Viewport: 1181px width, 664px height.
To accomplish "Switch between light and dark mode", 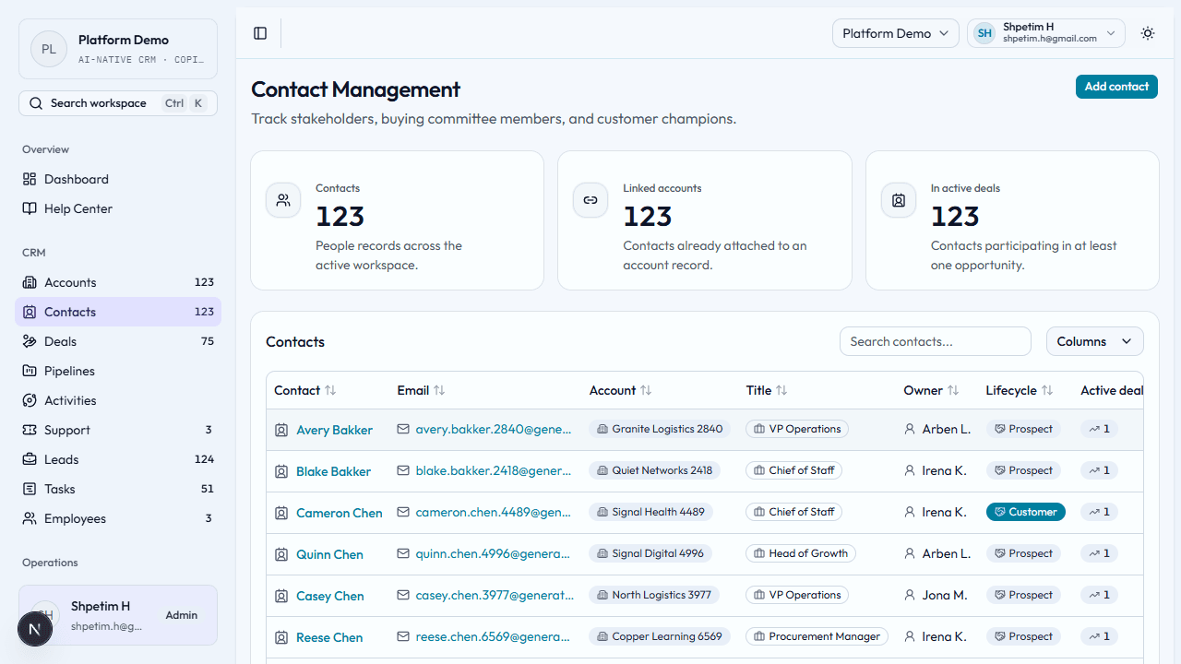I will coord(1147,33).
